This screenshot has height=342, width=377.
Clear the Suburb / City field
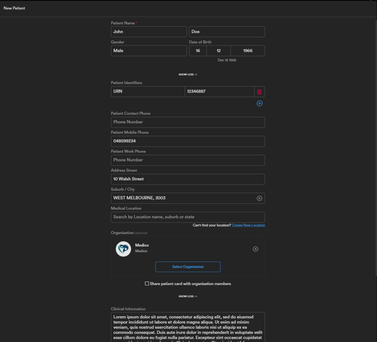pos(259,198)
